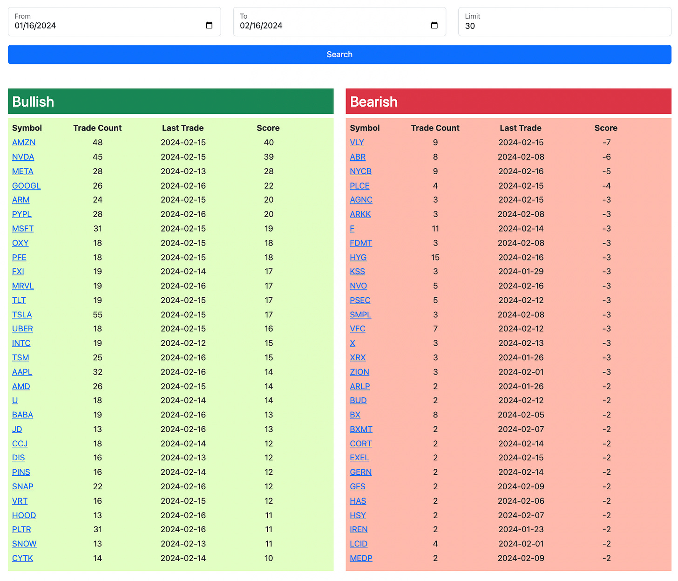Open the AGNC bearish symbol link

pos(361,200)
